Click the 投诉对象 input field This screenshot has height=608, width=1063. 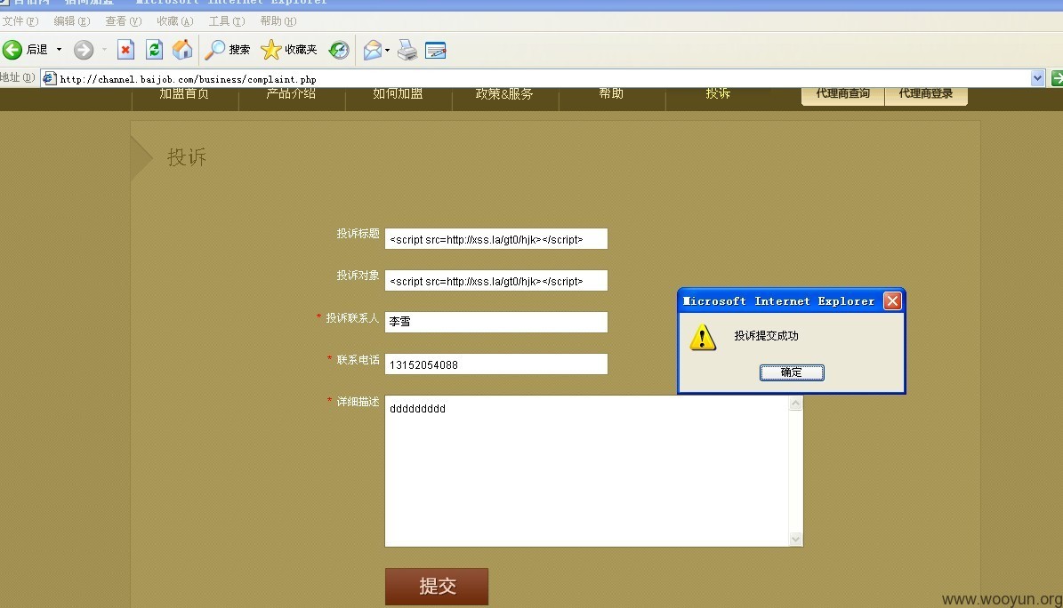point(496,281)
